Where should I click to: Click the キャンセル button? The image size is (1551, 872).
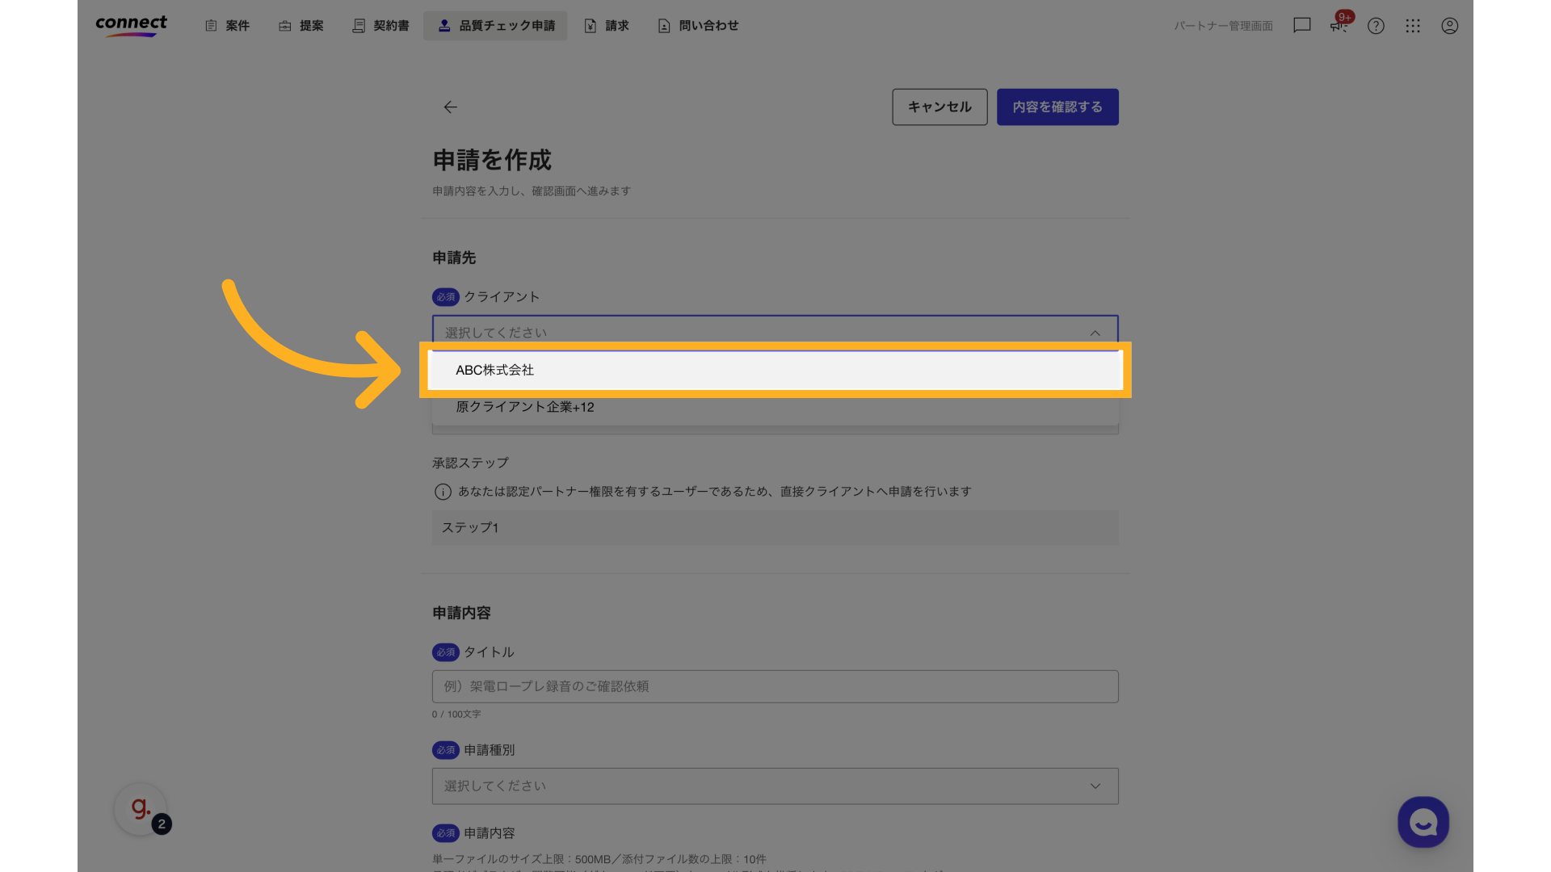tap(939, 107)
